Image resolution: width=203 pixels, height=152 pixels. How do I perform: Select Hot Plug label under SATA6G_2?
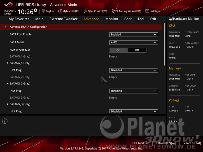tap(16, 91)
